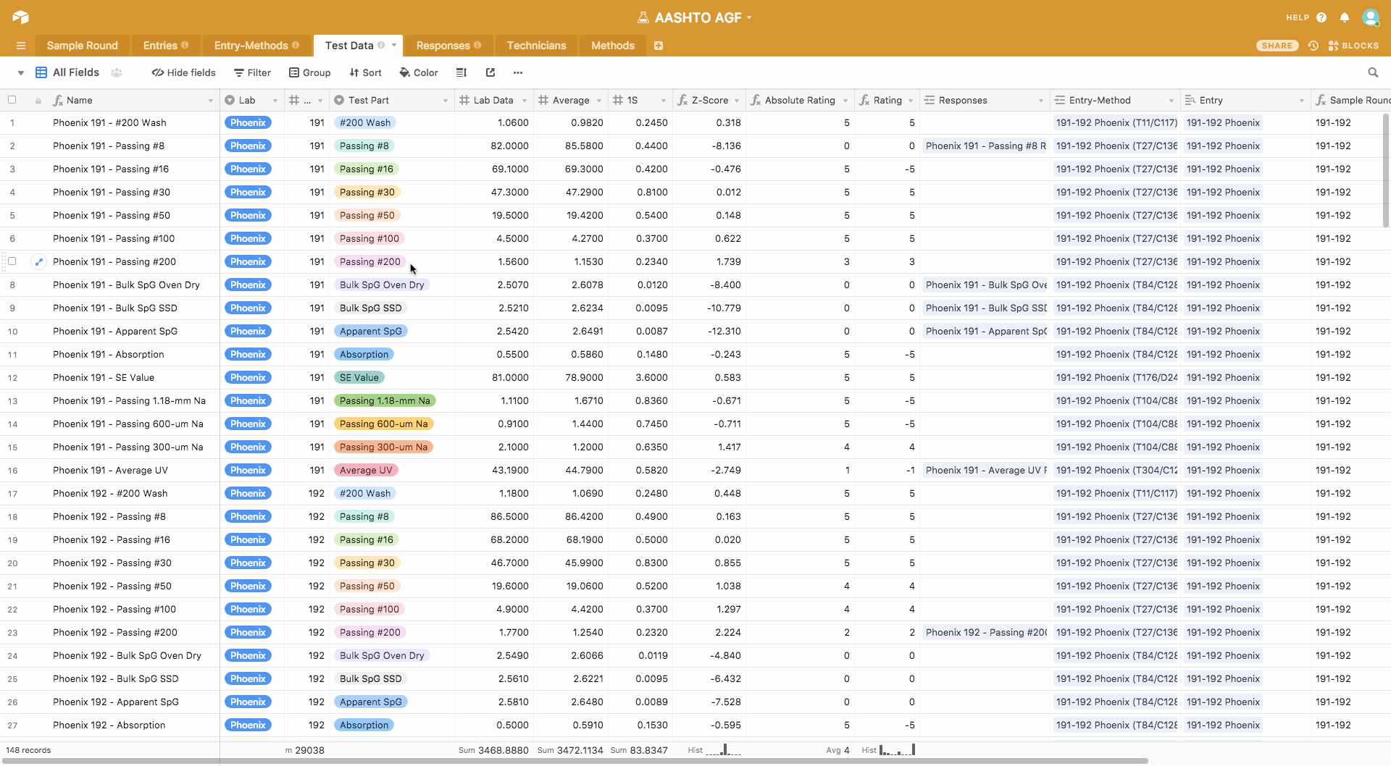1391x766 pixels.
Task: Open the more options ellipsis in toolbar
Action: (517, 72)
